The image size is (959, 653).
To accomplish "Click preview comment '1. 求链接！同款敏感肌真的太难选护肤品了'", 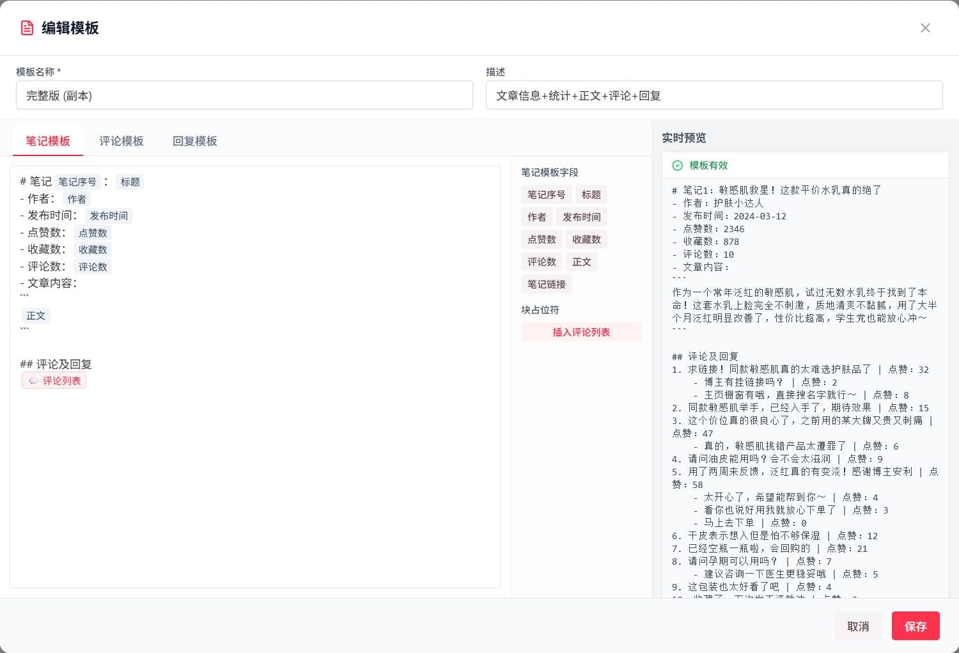I will (x=772, y=369).
